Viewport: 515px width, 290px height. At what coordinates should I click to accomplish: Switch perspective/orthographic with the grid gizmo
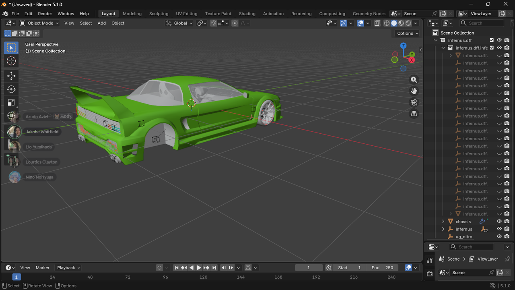(414, 114)
